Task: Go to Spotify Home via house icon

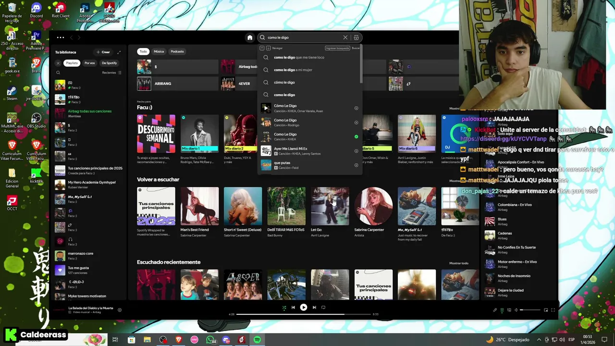Action: (x=250, y=37)
